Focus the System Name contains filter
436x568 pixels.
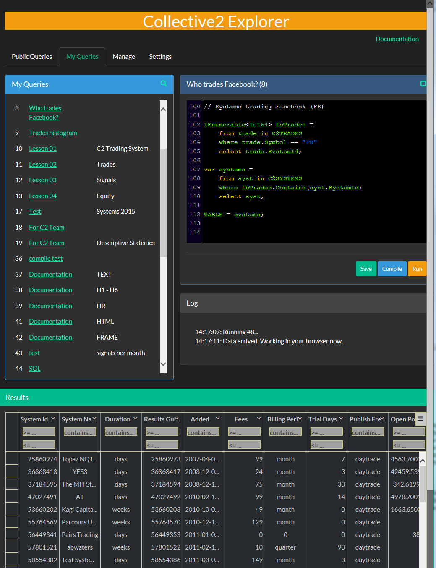click(x=80, y=432)
